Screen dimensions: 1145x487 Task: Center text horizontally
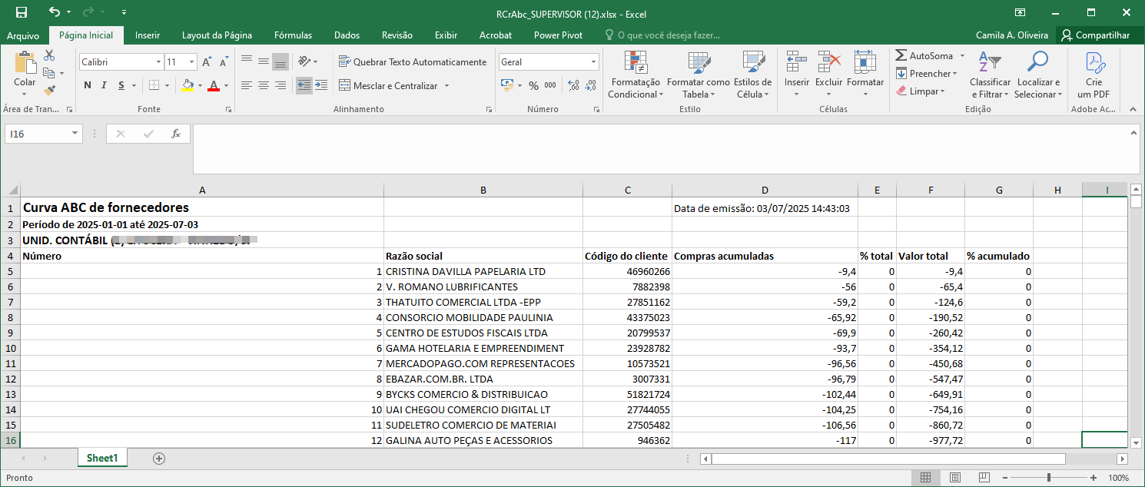click(x=264, y=85)
